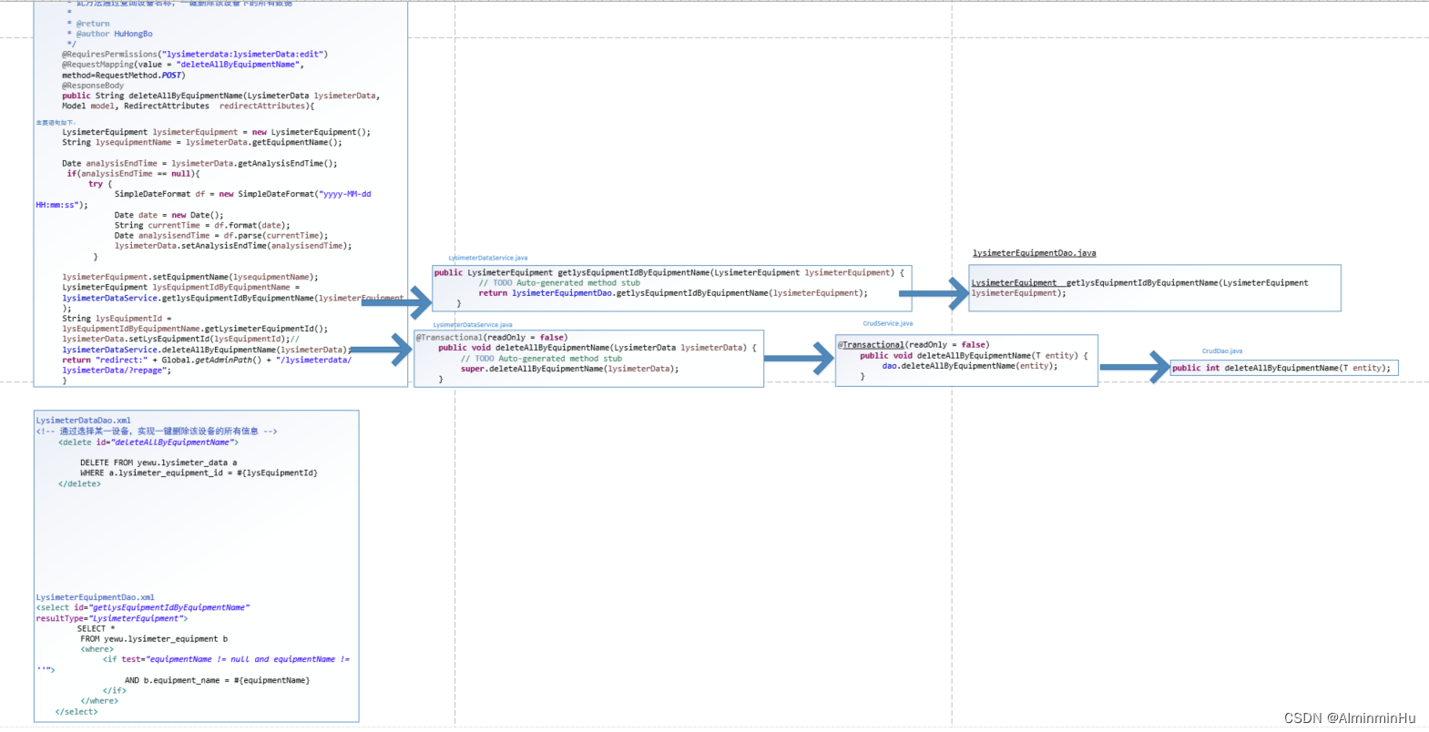The height and width of the screenshot is (732, 1429).
Task: Click the "String currentTime = df.format(date);" line
Action: [202, 226]
